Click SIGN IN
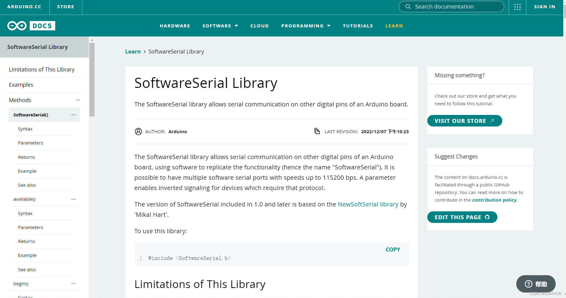Viewport: 566px width, 298px height. [545, 7]
